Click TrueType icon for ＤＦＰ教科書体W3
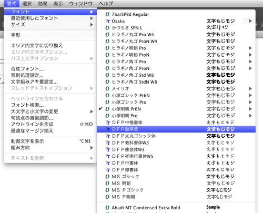This screenshot has width=263, height=213. (108, 143)
